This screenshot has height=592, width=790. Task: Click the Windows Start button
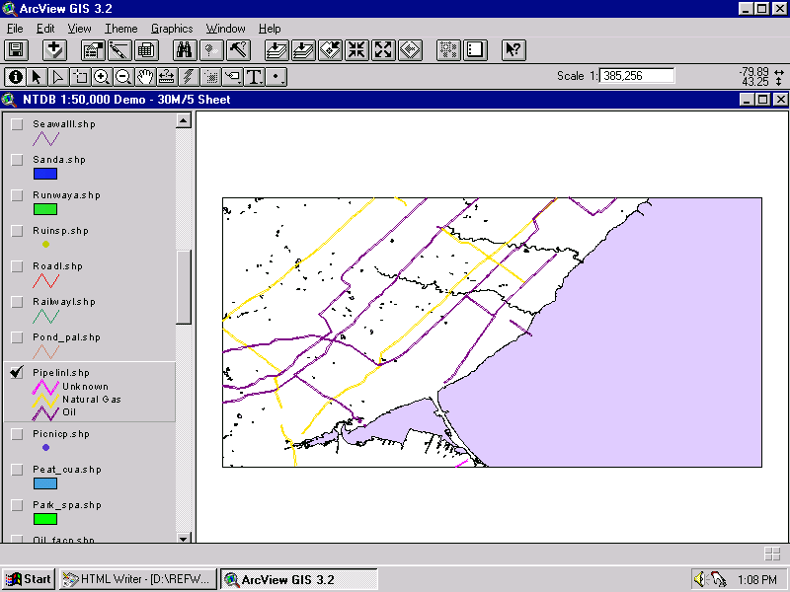point(29,579)
